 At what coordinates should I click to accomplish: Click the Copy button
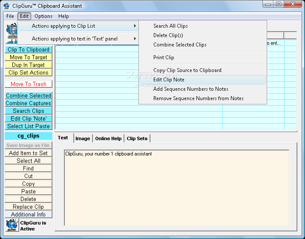point(29,184)
